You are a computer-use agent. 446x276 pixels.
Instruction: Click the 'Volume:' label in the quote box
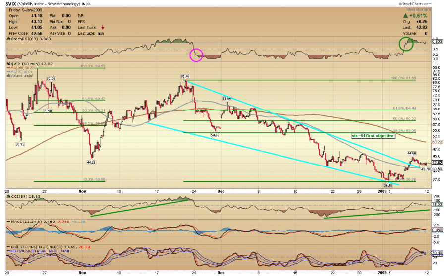pyautogui.click(x=410, y=33)
